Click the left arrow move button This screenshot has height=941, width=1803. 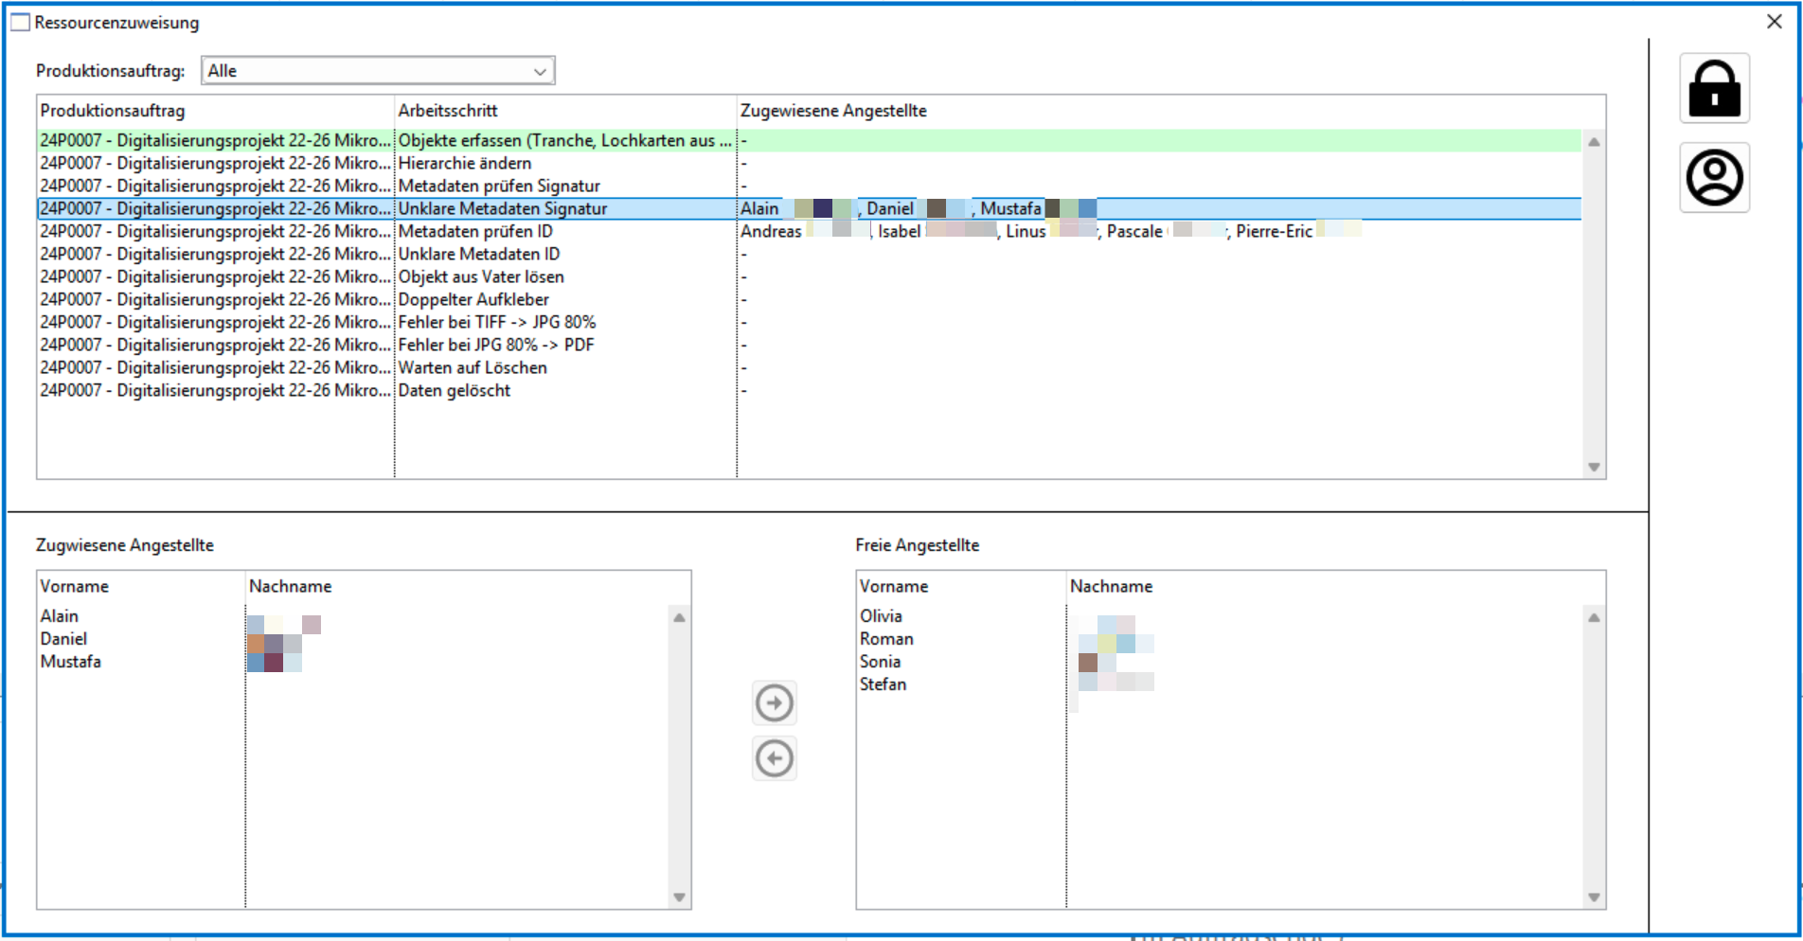(x=774, y=758)
